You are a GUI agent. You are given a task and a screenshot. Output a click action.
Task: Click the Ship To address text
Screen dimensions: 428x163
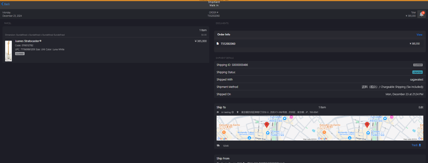279,112
